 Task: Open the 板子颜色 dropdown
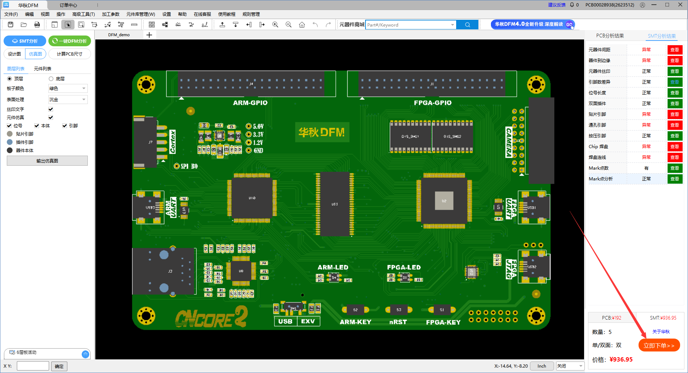68,89
